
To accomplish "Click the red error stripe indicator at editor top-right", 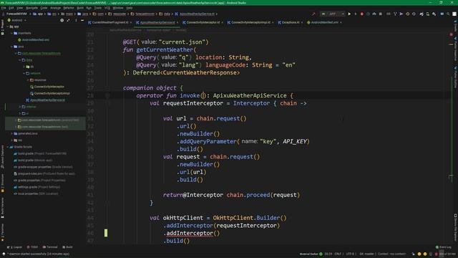I will 451,34.
